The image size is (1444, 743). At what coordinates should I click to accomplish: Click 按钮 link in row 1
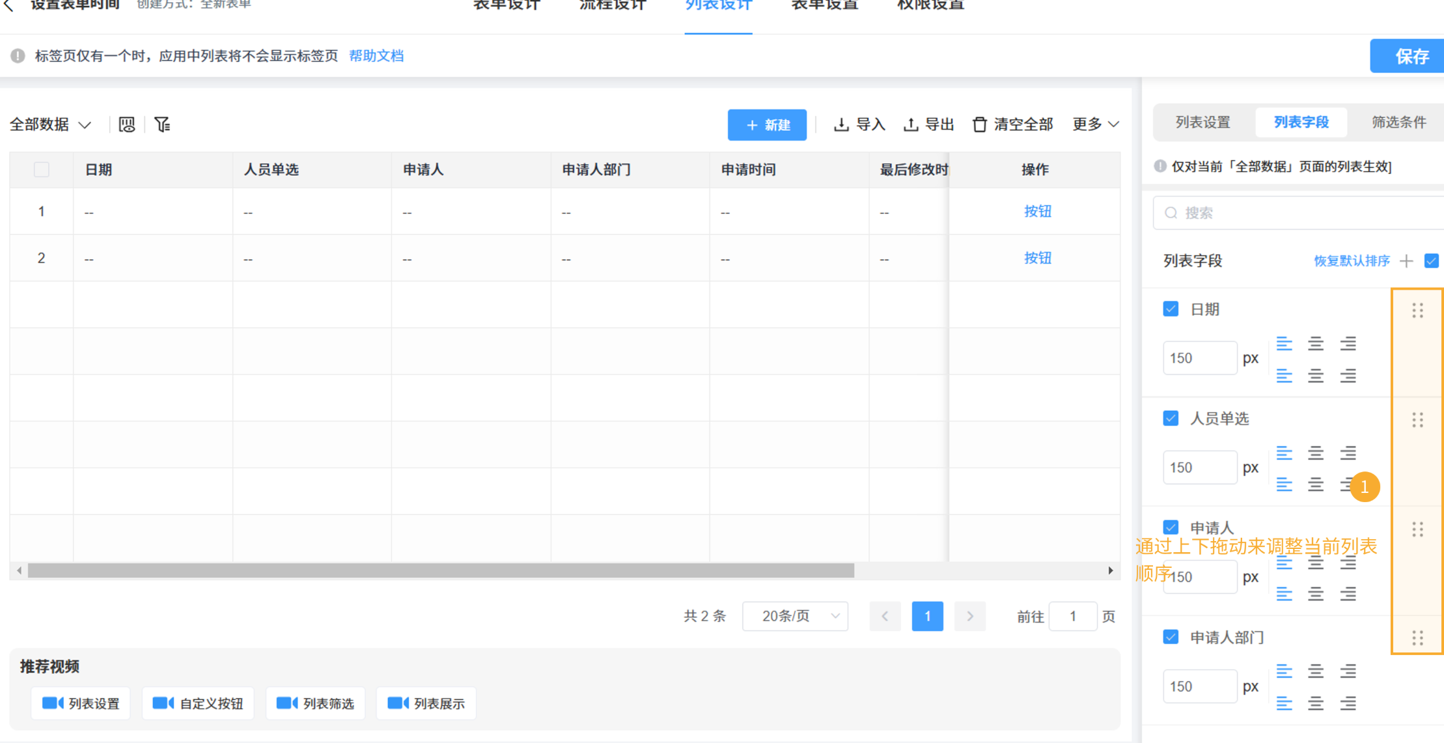tap(1037, 211)
